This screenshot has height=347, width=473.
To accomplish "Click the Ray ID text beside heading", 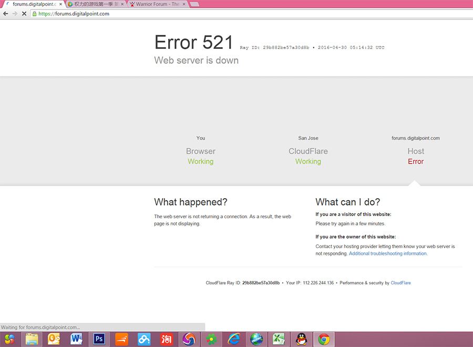I will coord(274,47).
